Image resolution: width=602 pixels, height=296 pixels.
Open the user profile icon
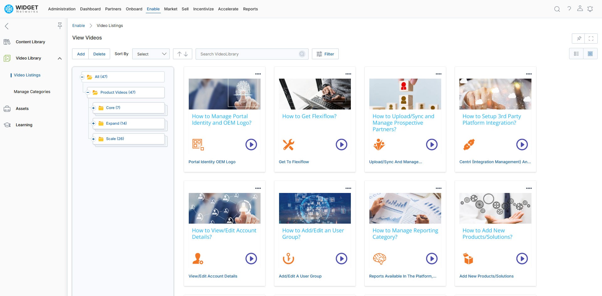tap(580, 9)
